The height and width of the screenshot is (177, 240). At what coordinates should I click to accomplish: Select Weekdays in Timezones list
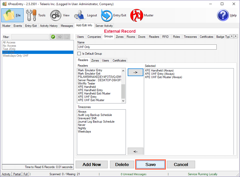tap(84, 132)
